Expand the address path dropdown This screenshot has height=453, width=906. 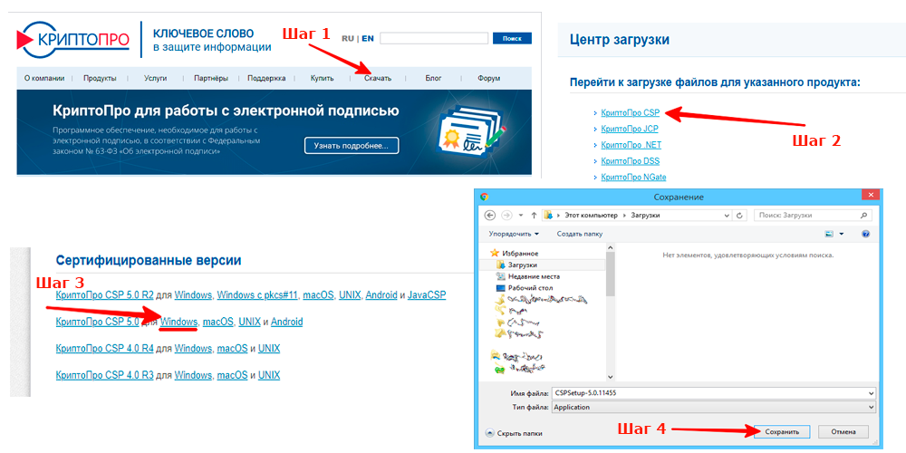pyautogui.click(x=728, y=215)
